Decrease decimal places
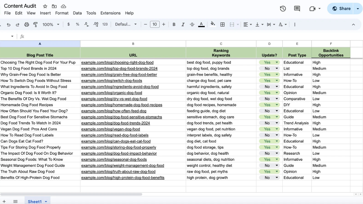Viewport: 363px width, 204px height. point(86,24)
